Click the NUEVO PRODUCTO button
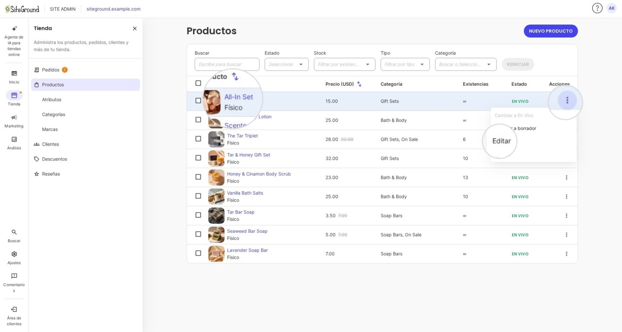622x332 pixels. pos(551,31)
